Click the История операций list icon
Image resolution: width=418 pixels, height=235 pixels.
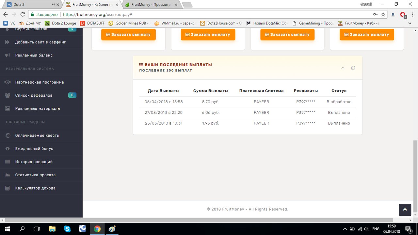[x=8, y=162]
